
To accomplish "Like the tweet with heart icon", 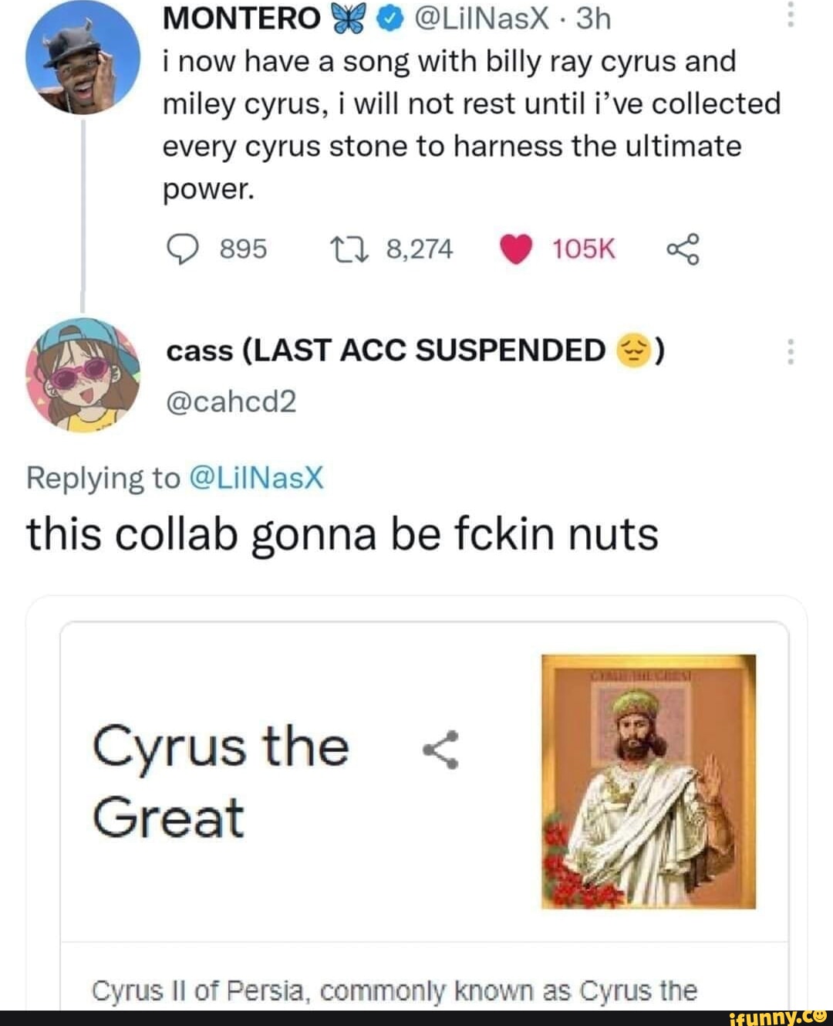I will click(x=516, y=249).
